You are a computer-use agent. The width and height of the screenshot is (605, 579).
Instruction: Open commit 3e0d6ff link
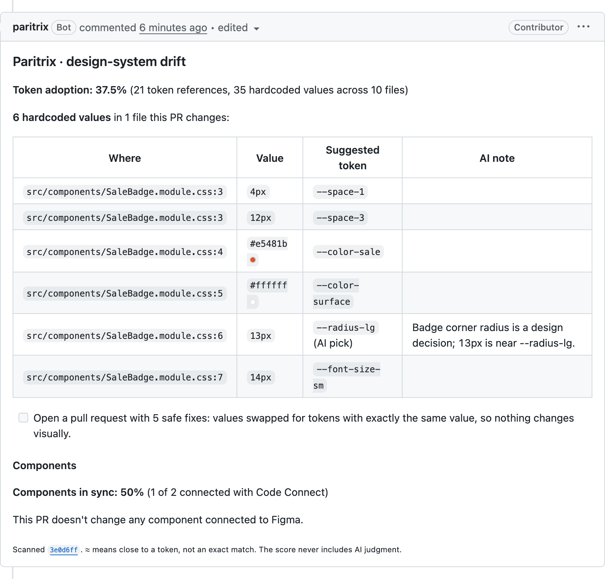tap(64, 550)
